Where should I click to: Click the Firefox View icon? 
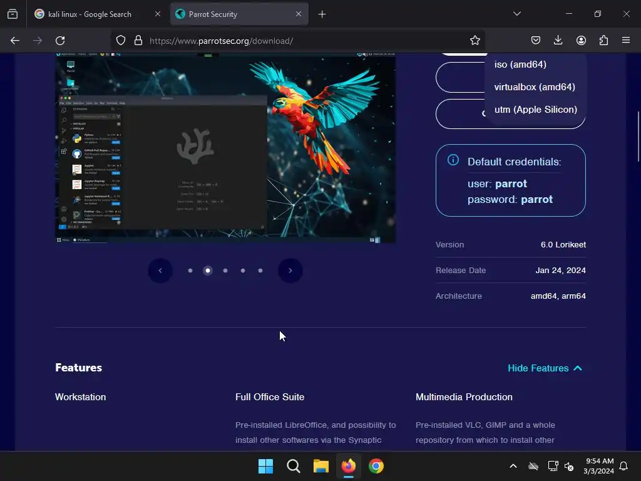point(13,14)
